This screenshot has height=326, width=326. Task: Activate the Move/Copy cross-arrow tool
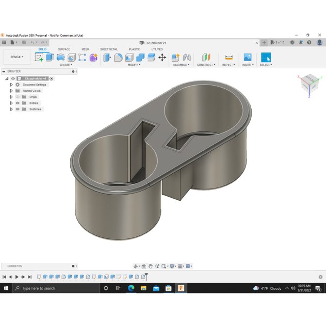coord(162,58)
